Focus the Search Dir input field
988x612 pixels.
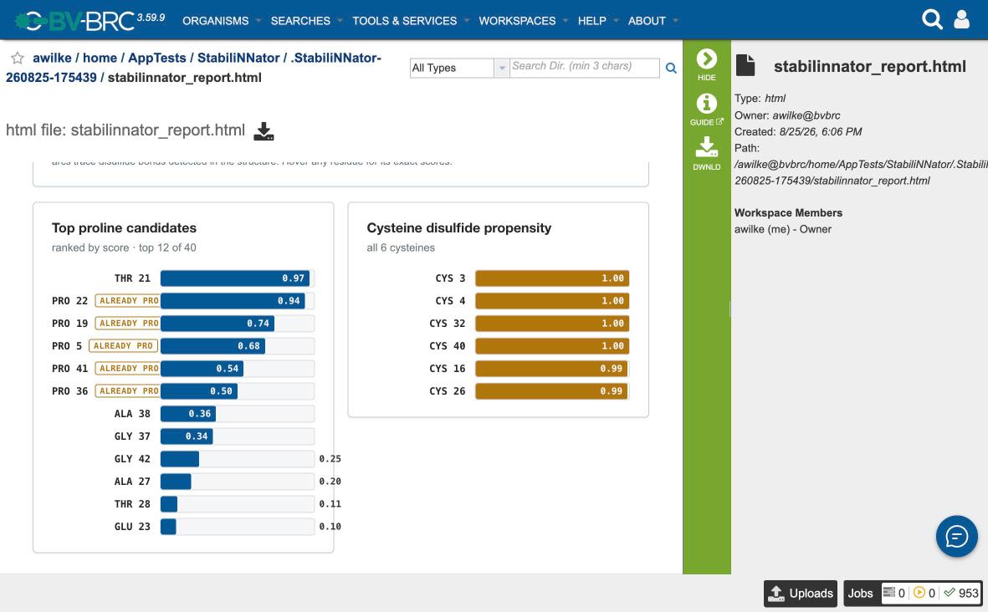coord(584,68)
